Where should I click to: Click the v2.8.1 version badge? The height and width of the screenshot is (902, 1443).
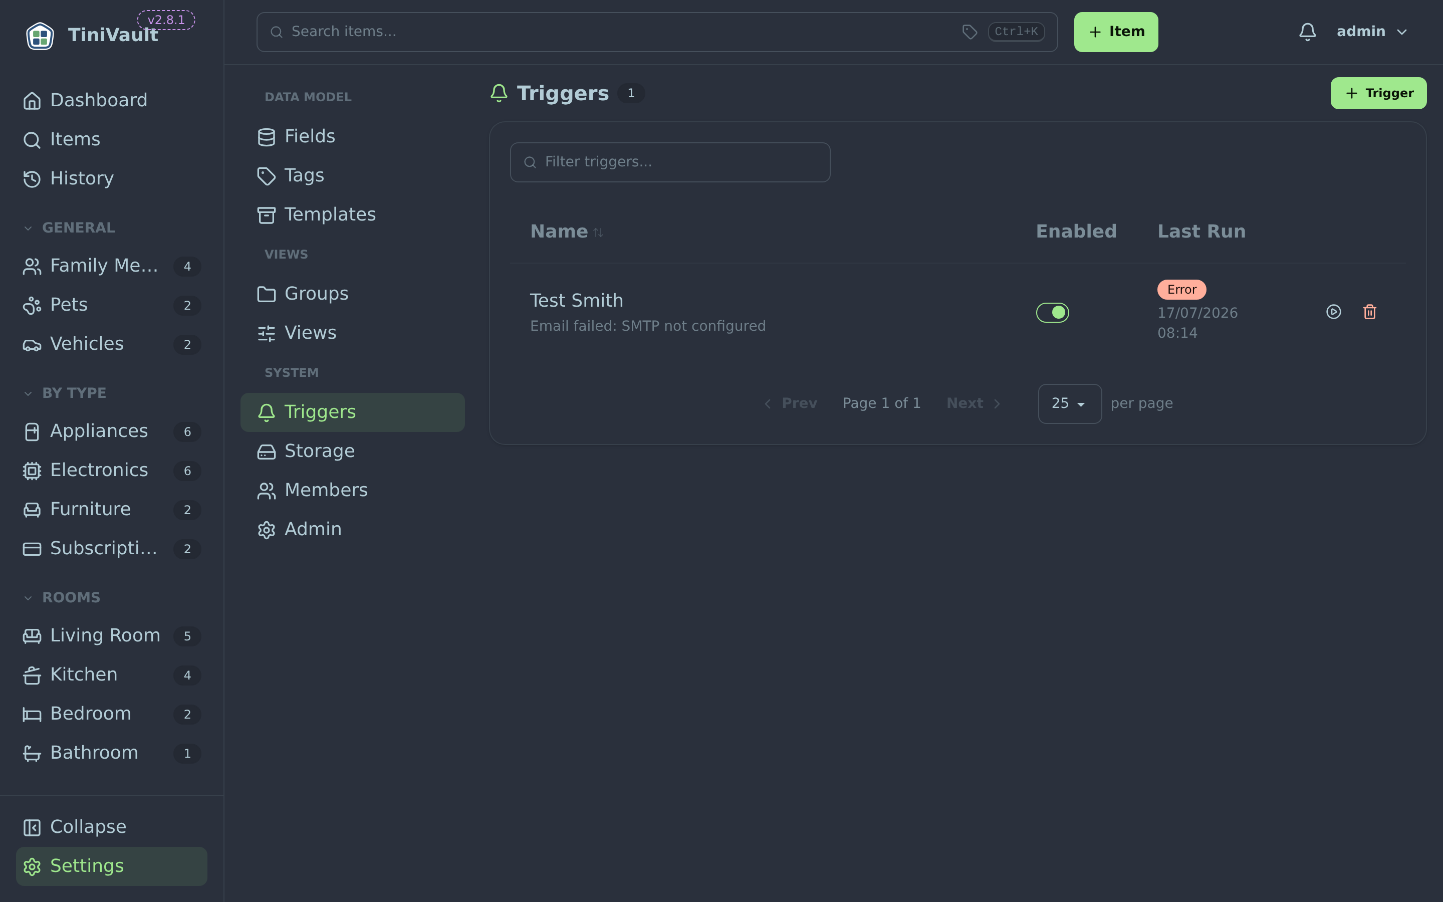(x=166, y=20)
